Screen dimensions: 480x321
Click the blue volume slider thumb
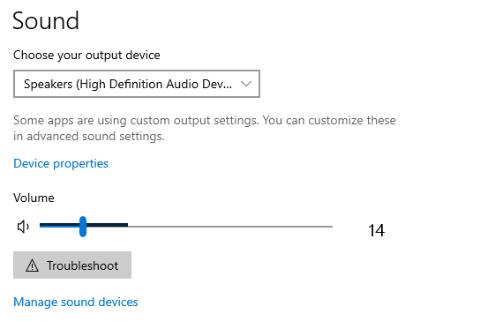coord(83,227)
